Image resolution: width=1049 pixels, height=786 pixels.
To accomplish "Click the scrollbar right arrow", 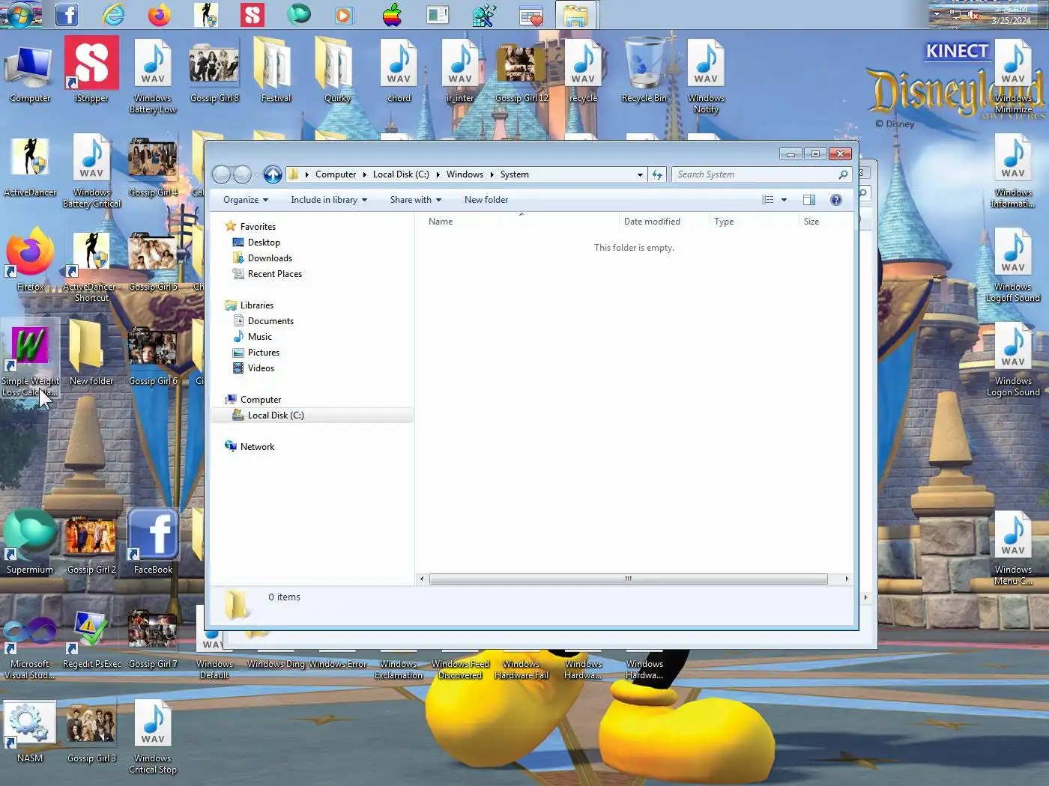I will [847, 579].
